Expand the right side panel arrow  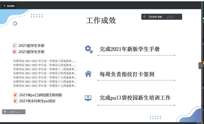(x=200, y=66)
